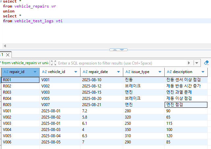Select cell 엔진 과열 문제
Image resolution: width=211 pixels, height=149 pixels.
tap(186, 92)
